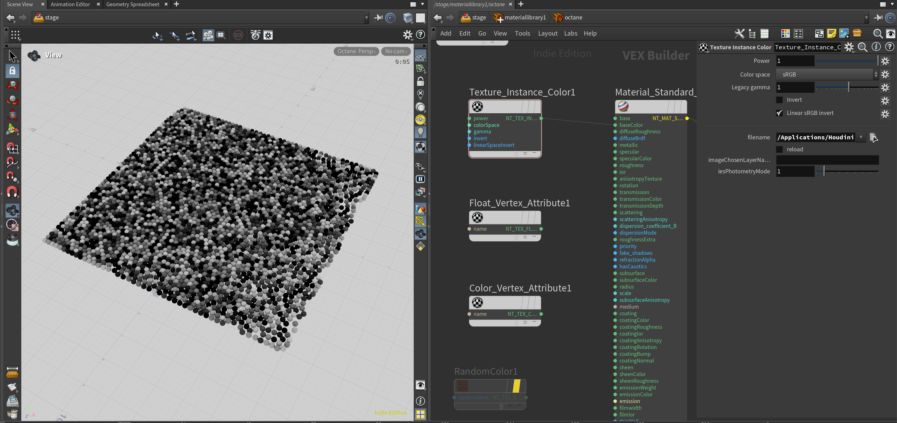Switch to the Geometry Spreadsheet tab

[133, 4]
